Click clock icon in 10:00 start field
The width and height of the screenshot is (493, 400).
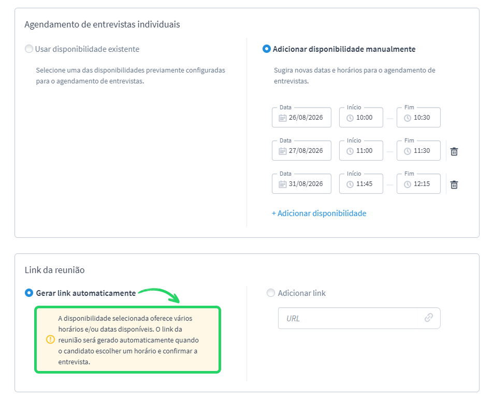[350, 118]
